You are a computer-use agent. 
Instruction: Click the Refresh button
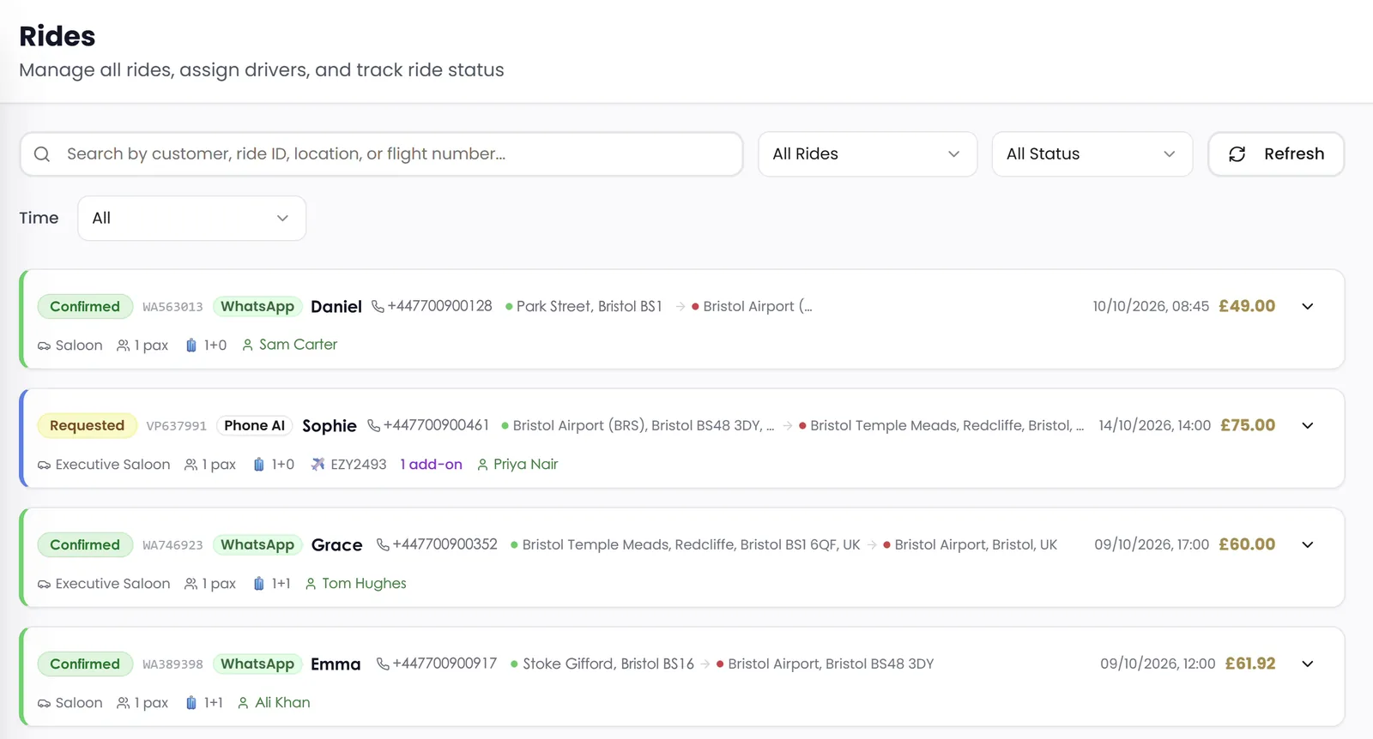(1276, 154)
